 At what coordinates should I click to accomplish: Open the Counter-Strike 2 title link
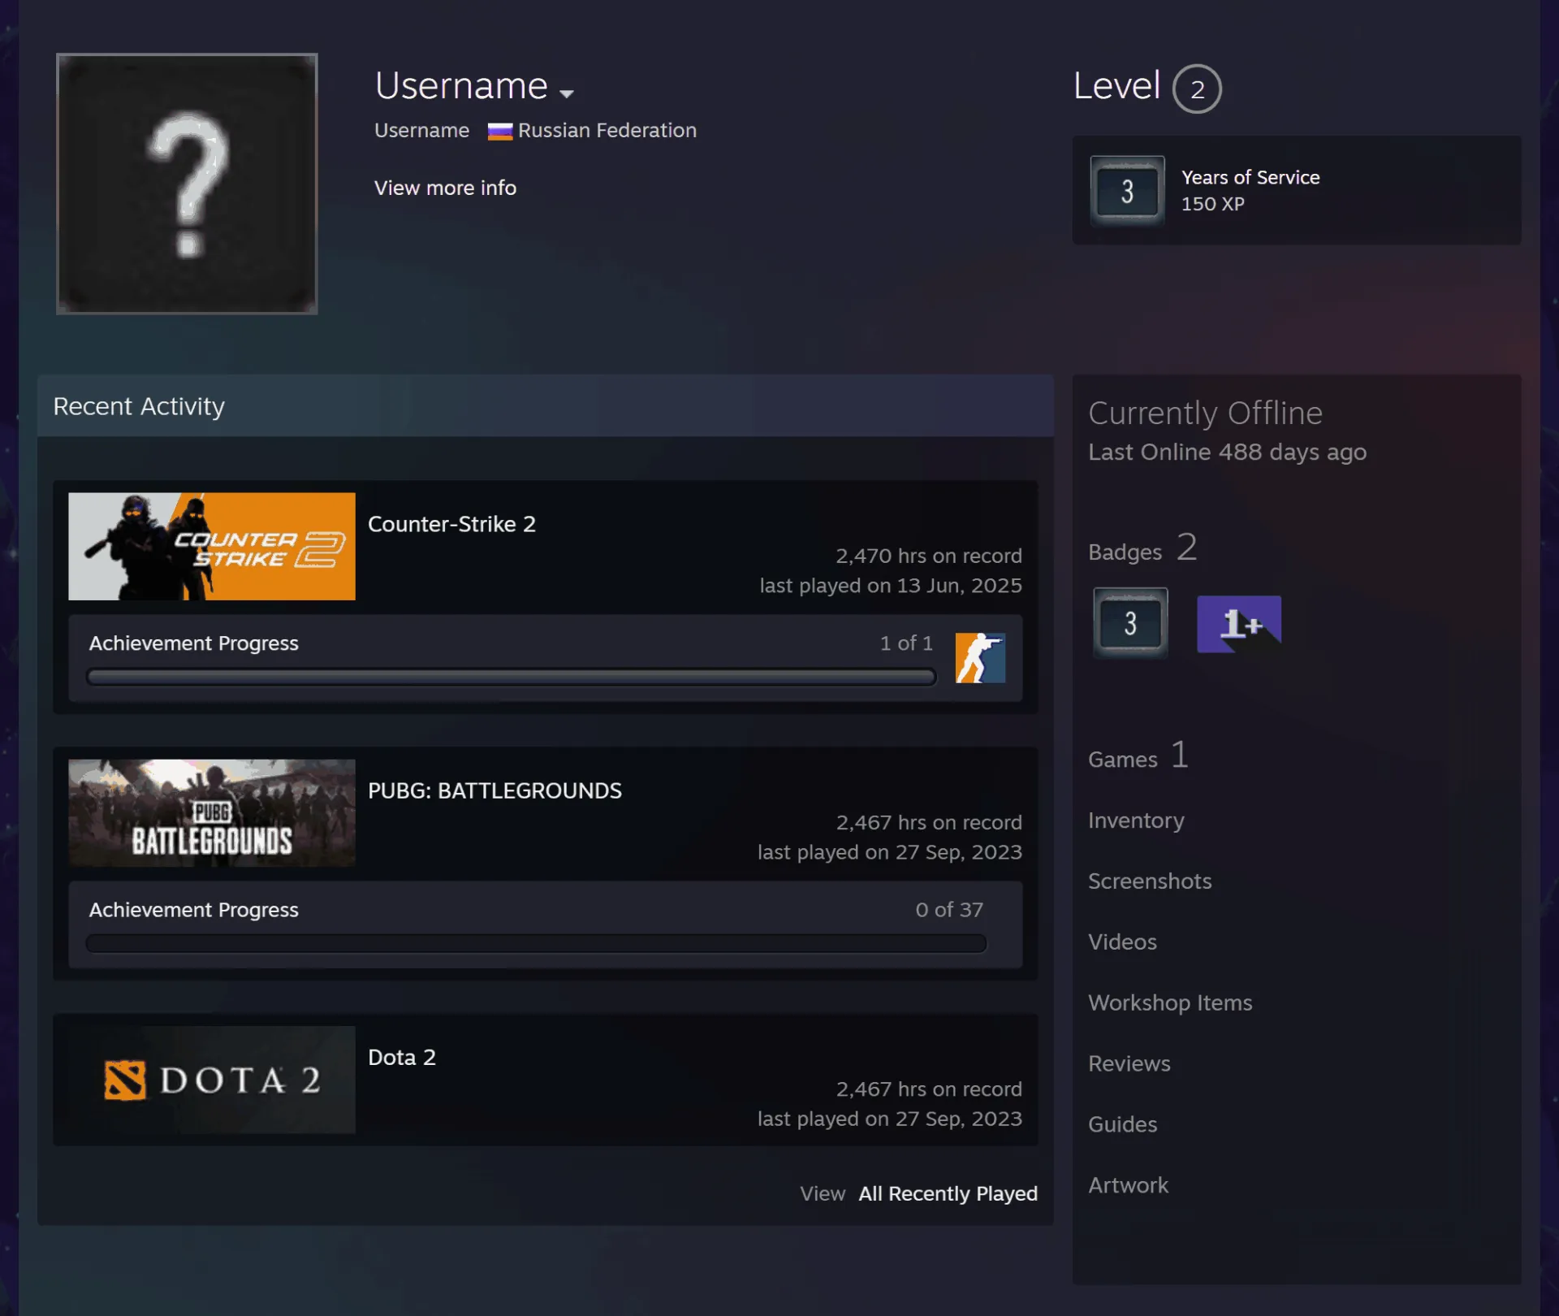click(451, 524)
